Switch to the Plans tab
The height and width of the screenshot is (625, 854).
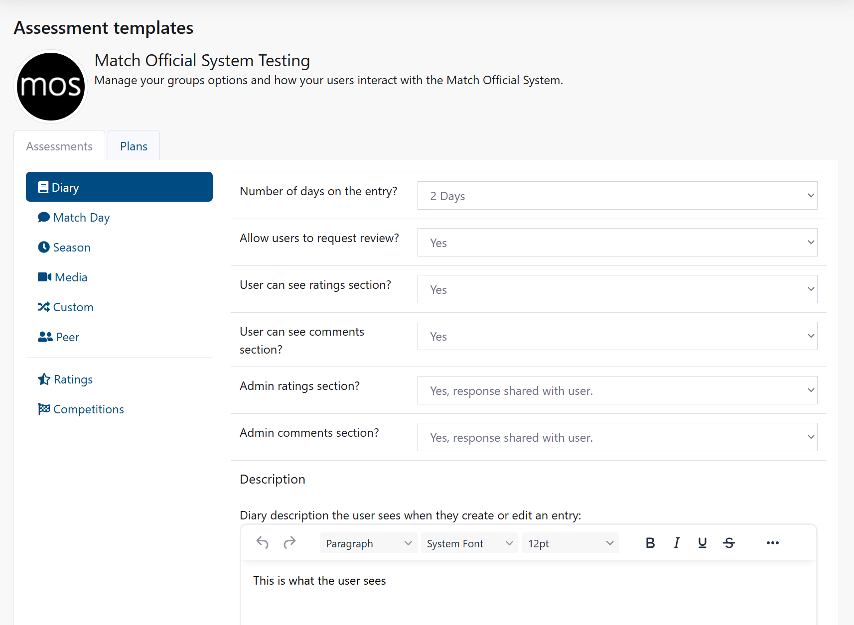pyautogui.click(x=133, y=145)
